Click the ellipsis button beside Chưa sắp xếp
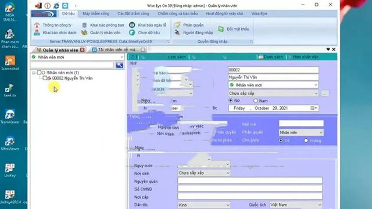The height and width of the screenshot is (209, 372). pyautogui.click(x=325, y=93)
